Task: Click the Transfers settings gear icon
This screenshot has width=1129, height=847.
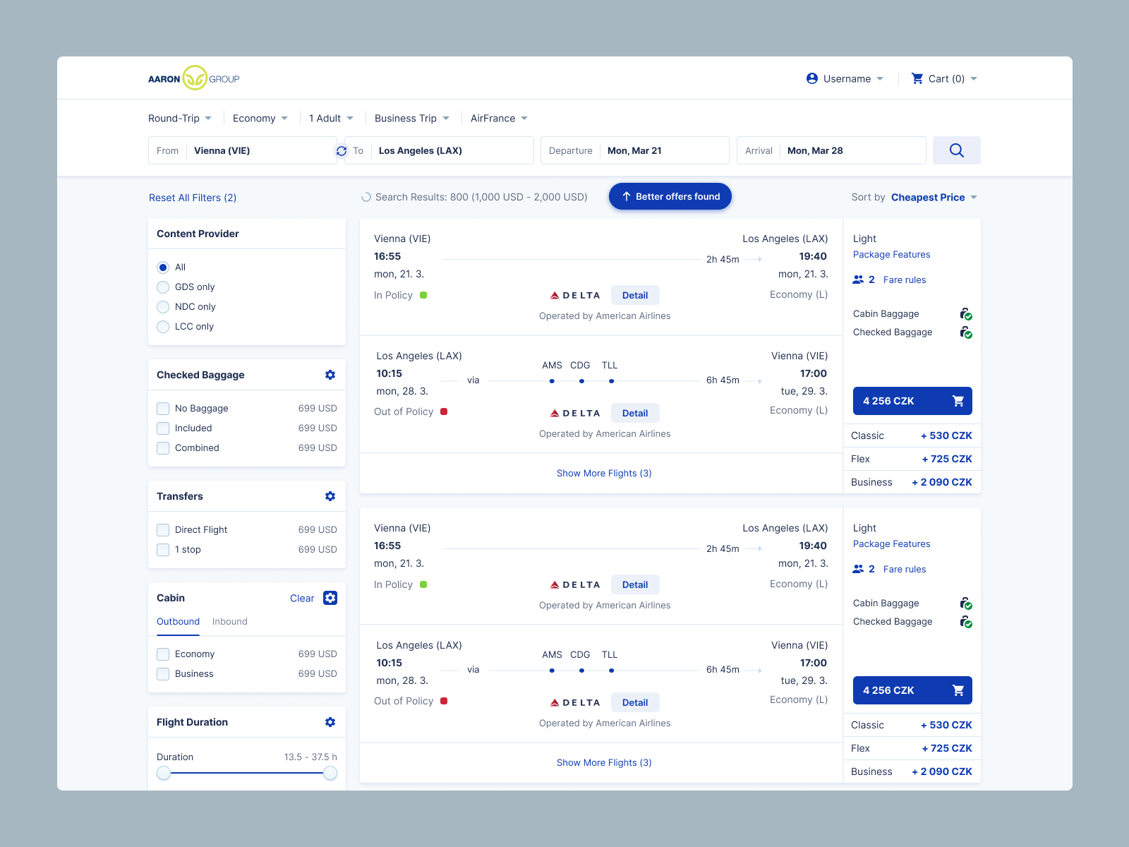Action: (x=330, y=496)
